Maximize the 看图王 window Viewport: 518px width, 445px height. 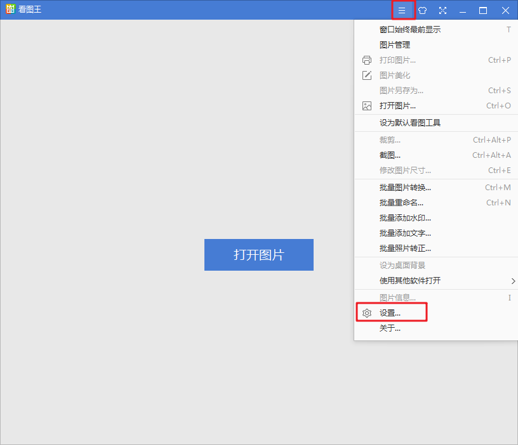click(483, 10)
